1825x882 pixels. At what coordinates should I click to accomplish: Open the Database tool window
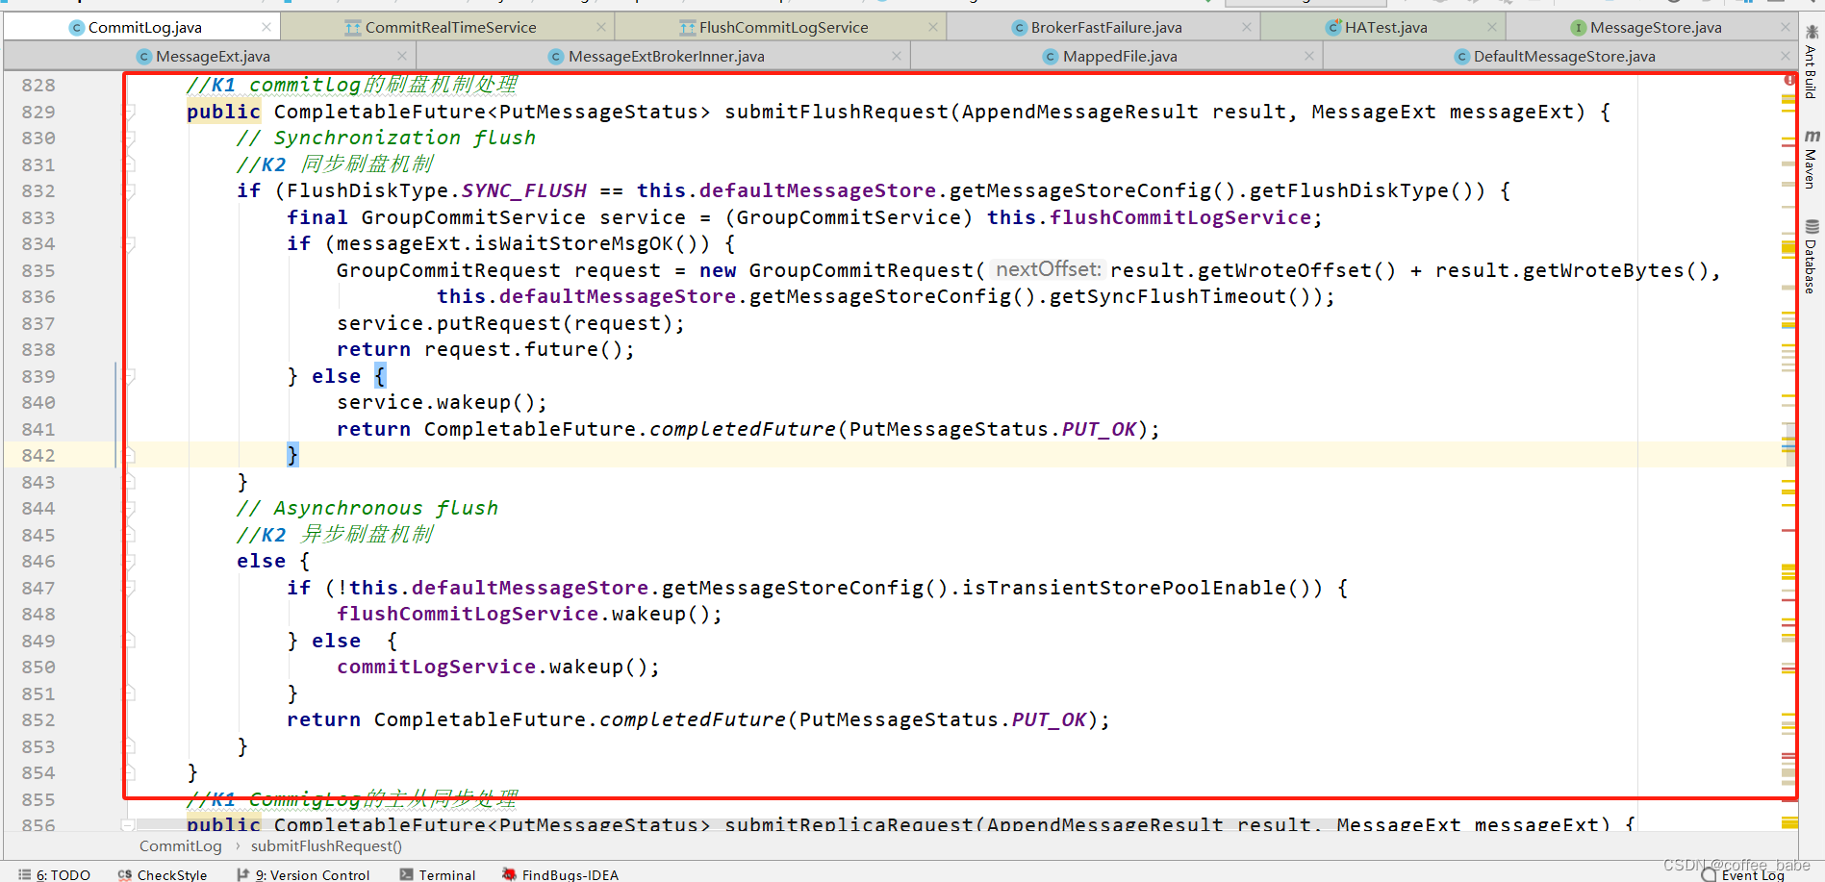[1812, 257]
